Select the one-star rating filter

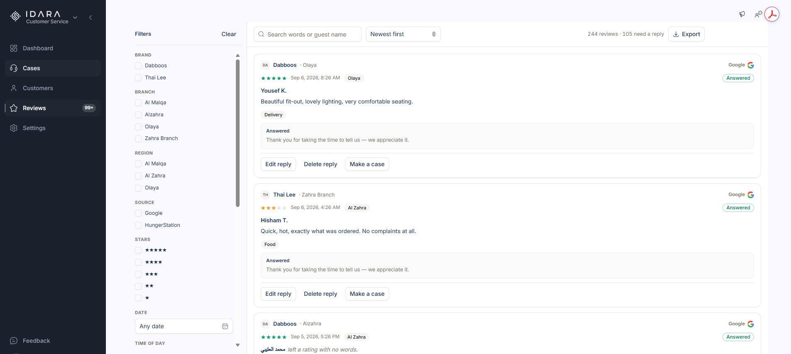[138, 298]
